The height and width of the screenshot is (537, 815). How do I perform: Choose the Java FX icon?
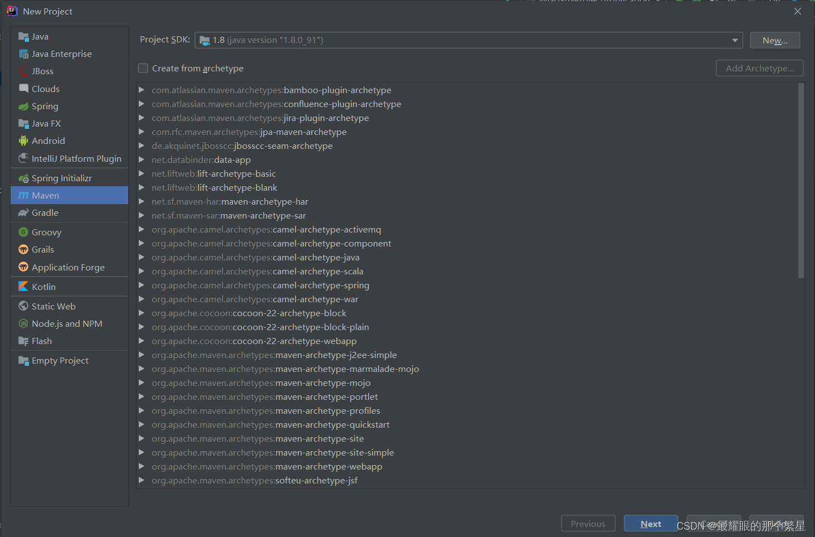tap(23, 124)
